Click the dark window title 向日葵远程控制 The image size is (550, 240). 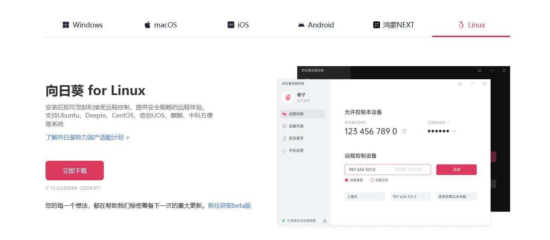tap(312, 70)
